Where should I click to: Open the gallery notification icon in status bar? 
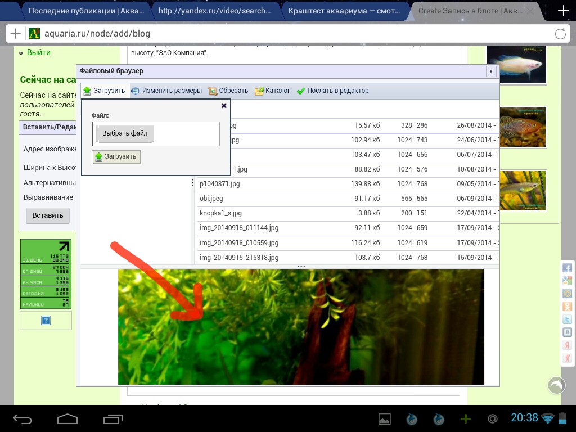(x=385, y=419)
